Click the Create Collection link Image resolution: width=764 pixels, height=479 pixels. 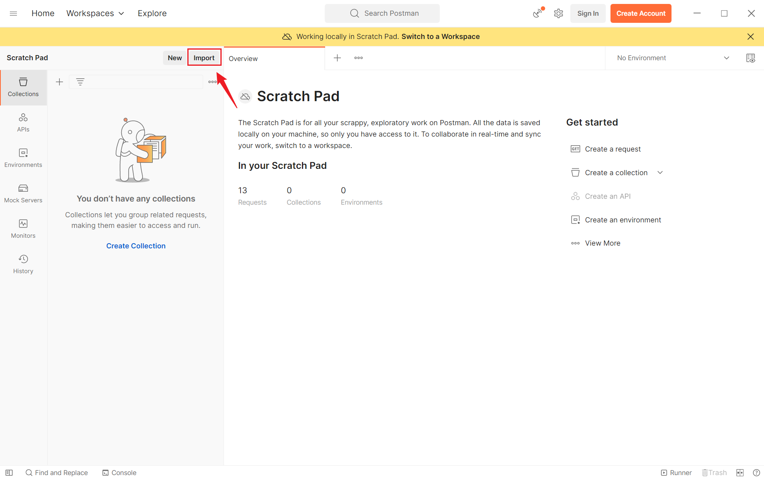click(x=136, y=246)
